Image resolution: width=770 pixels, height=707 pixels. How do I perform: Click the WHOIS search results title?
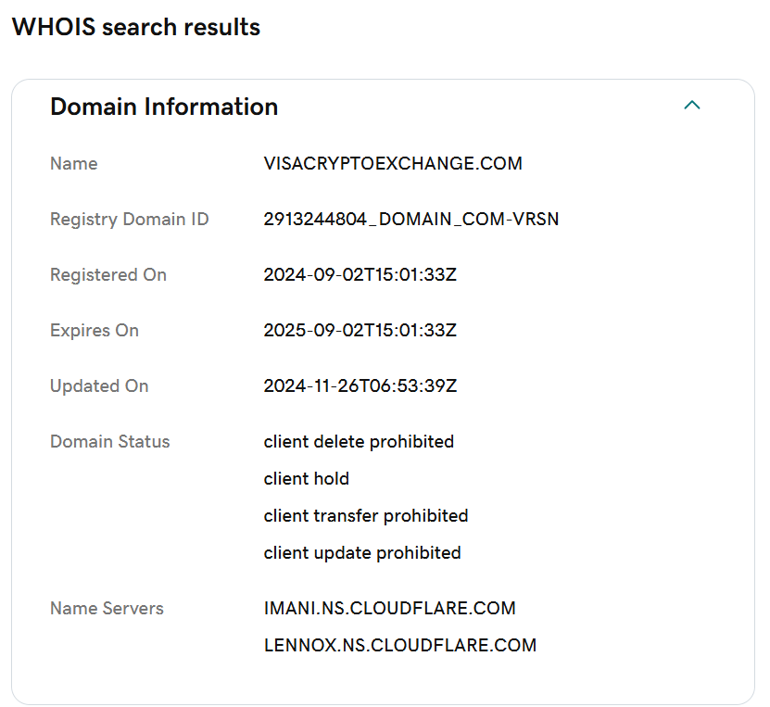pos(136,27)
